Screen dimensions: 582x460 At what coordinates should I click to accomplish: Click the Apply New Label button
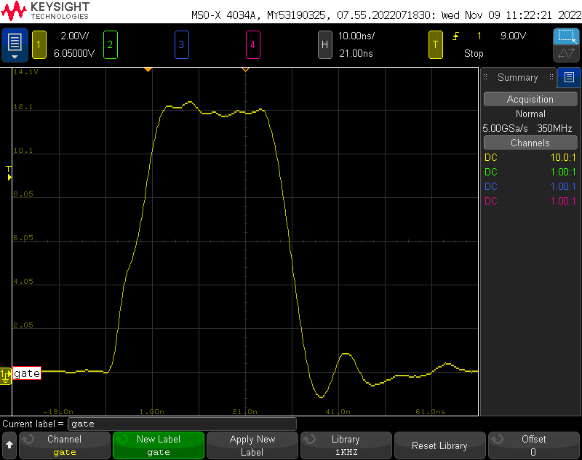point(252,445)
